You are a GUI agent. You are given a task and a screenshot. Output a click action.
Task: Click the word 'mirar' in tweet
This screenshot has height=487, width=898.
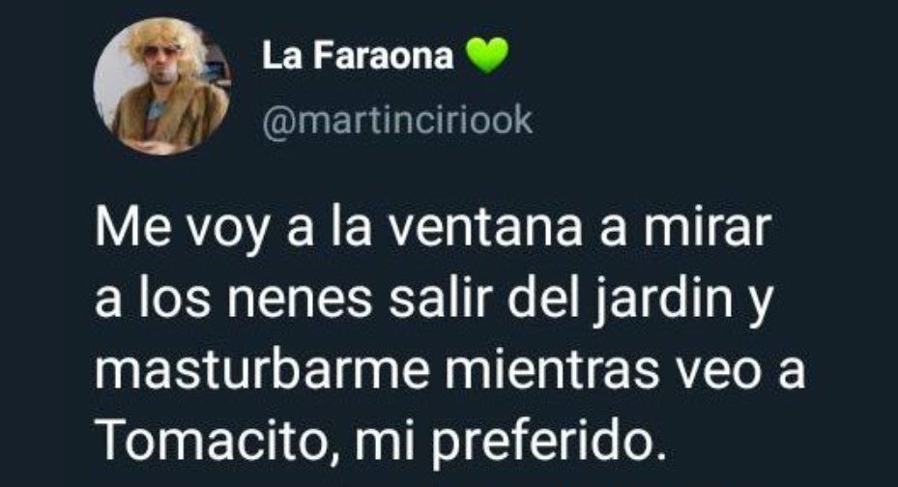point(705,227)
